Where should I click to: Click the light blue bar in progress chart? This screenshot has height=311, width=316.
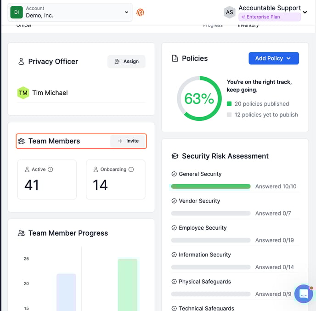tap(66, 292)
